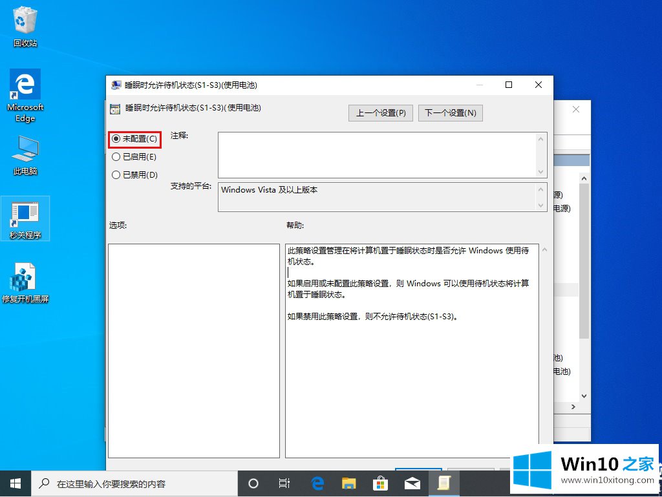Image resolution: width=662 pixels, height=497 pixels.
Task: Launch Edge from the taskbar
Action: click(x=317, y=483)
